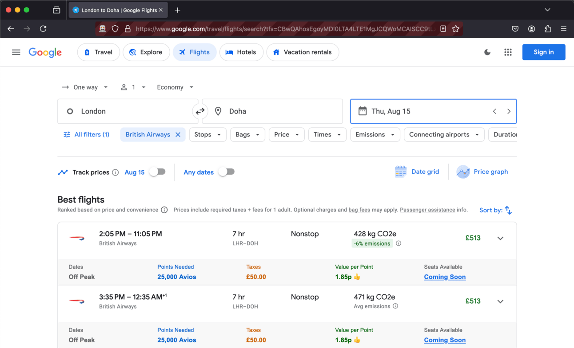Open the Explore tab
The height and width of the screenshot is (348, 574).
146,52
